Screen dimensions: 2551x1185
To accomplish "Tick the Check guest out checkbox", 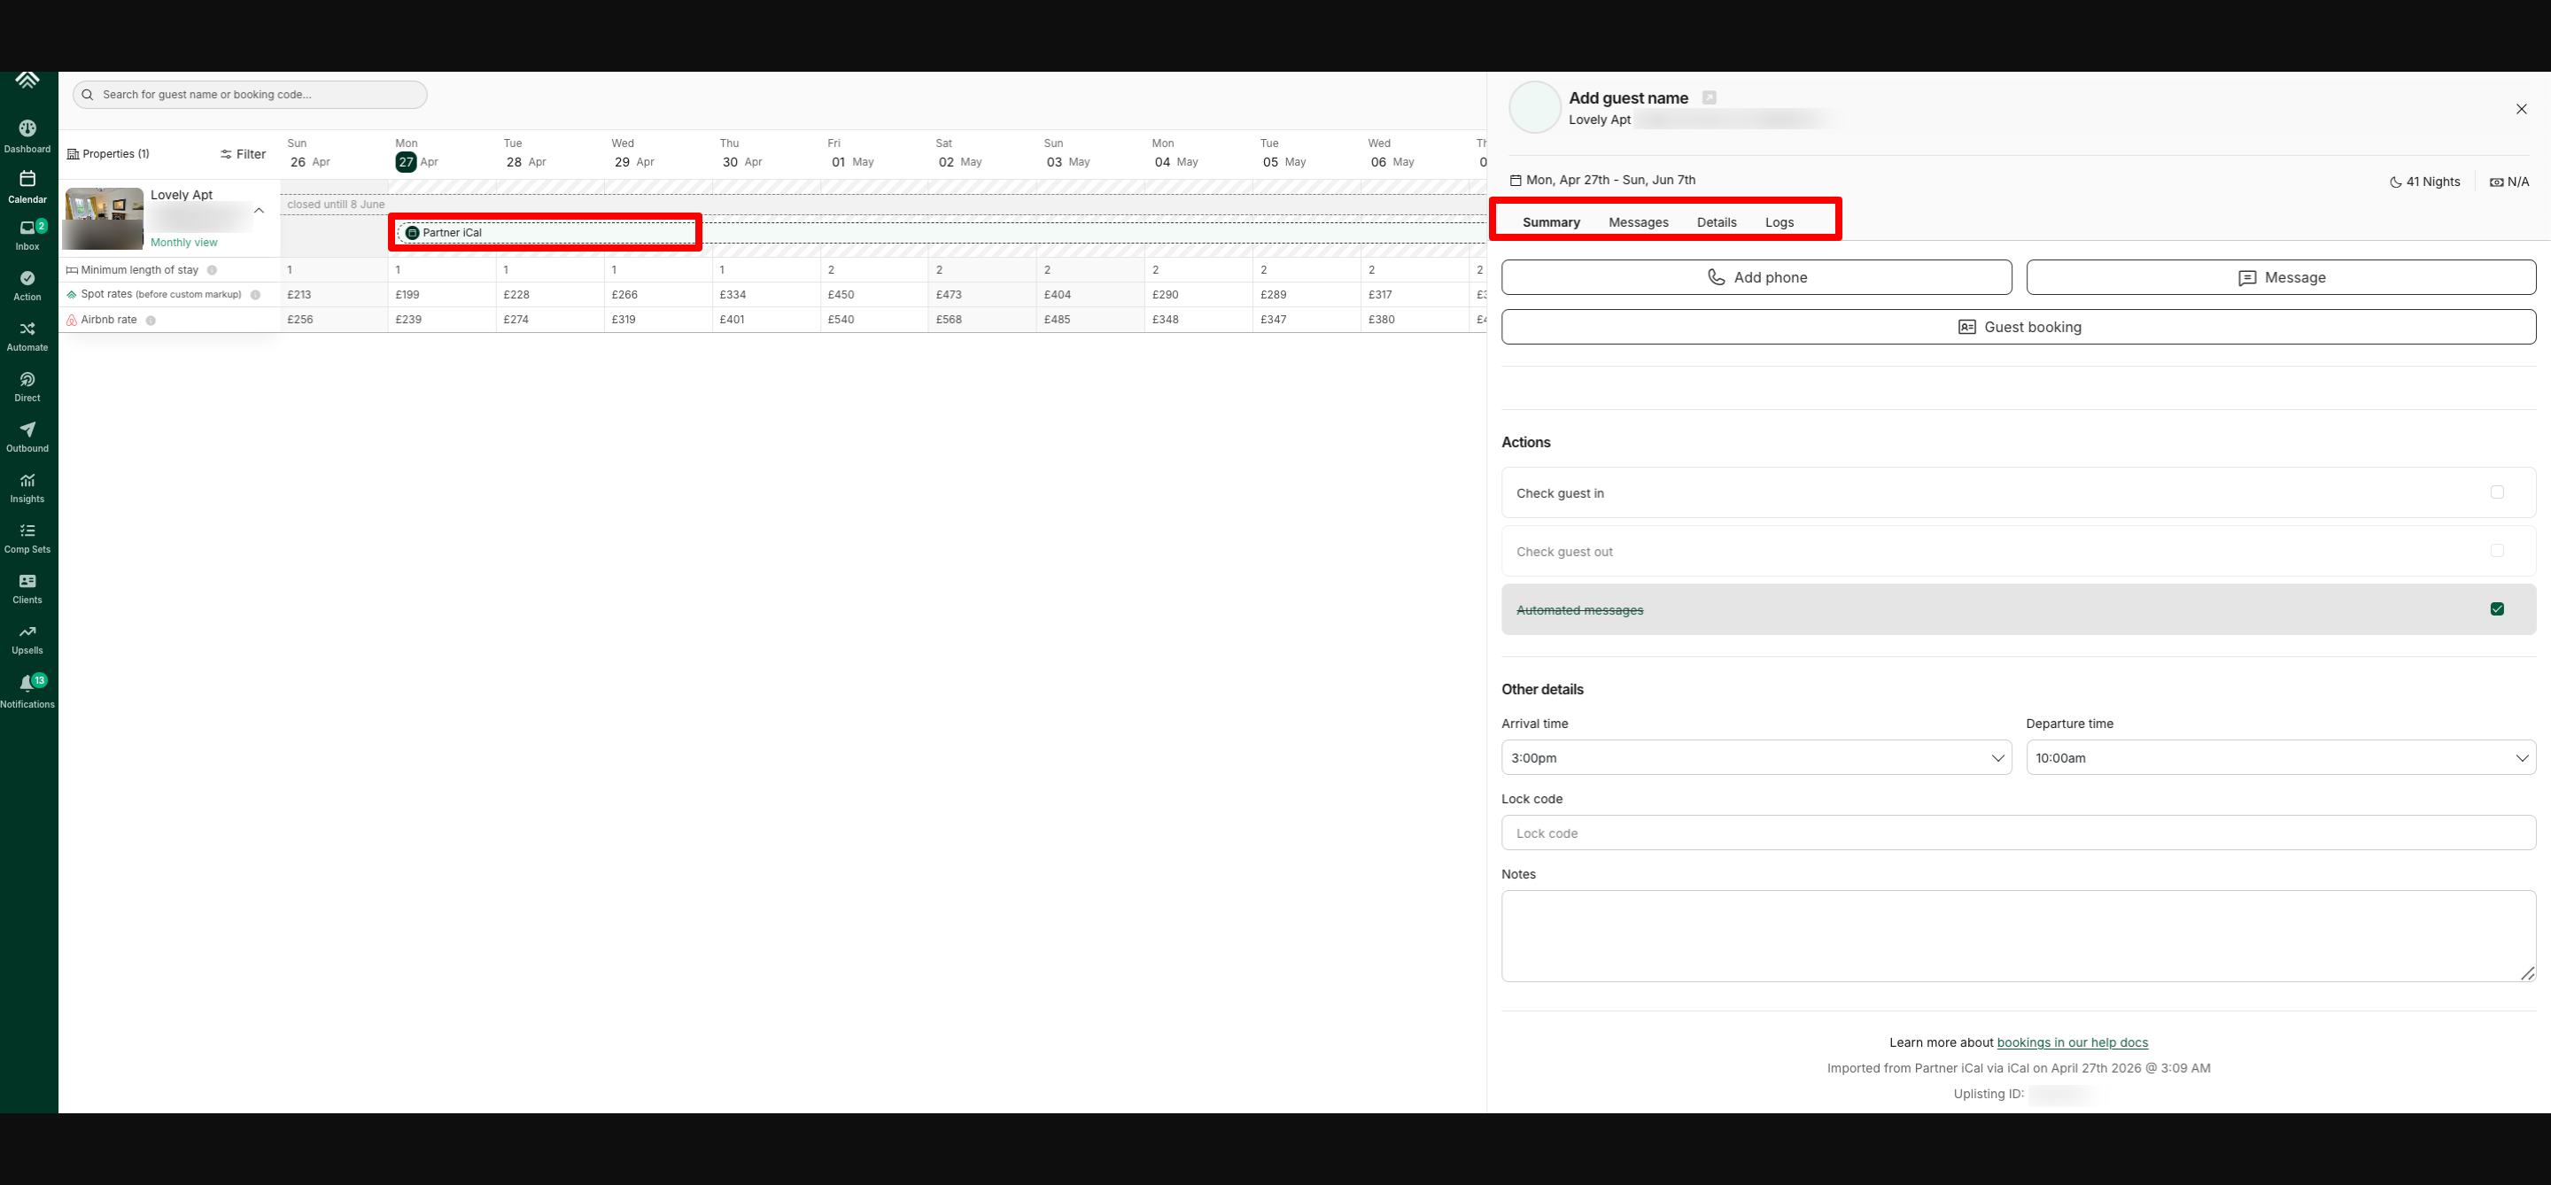I will click(x=2497, y=550).
